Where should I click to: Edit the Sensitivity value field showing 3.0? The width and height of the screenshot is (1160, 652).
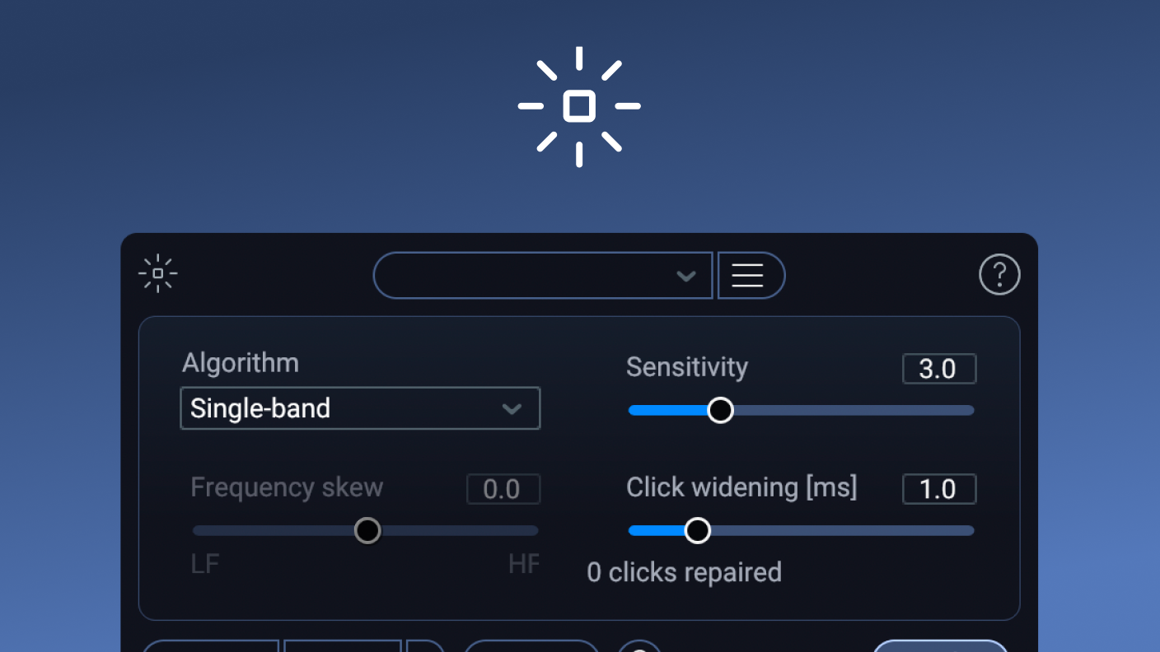click(x=938, y=368)
